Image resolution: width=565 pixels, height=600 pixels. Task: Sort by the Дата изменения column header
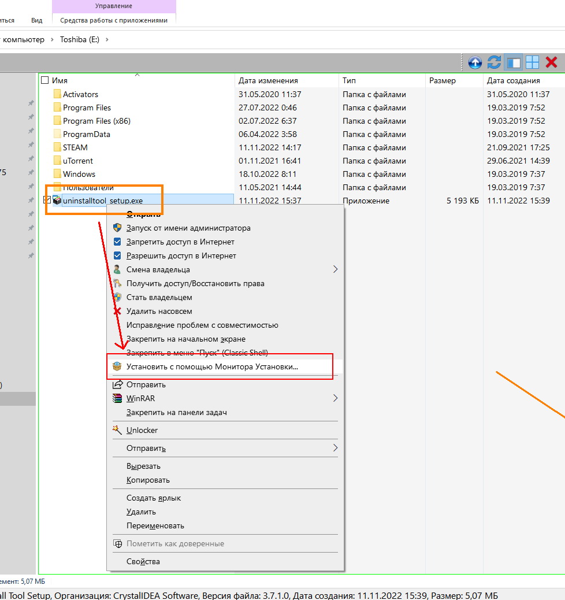coord(268,81)
